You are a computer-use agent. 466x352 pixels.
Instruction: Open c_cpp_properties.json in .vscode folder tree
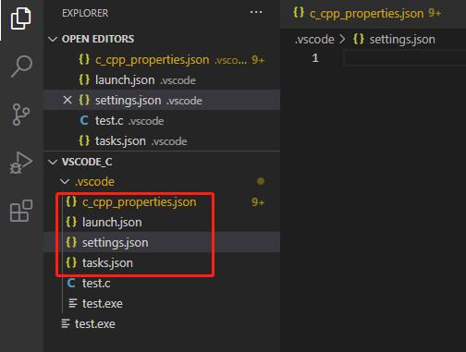pyautogui.click(x=162, y=202)
